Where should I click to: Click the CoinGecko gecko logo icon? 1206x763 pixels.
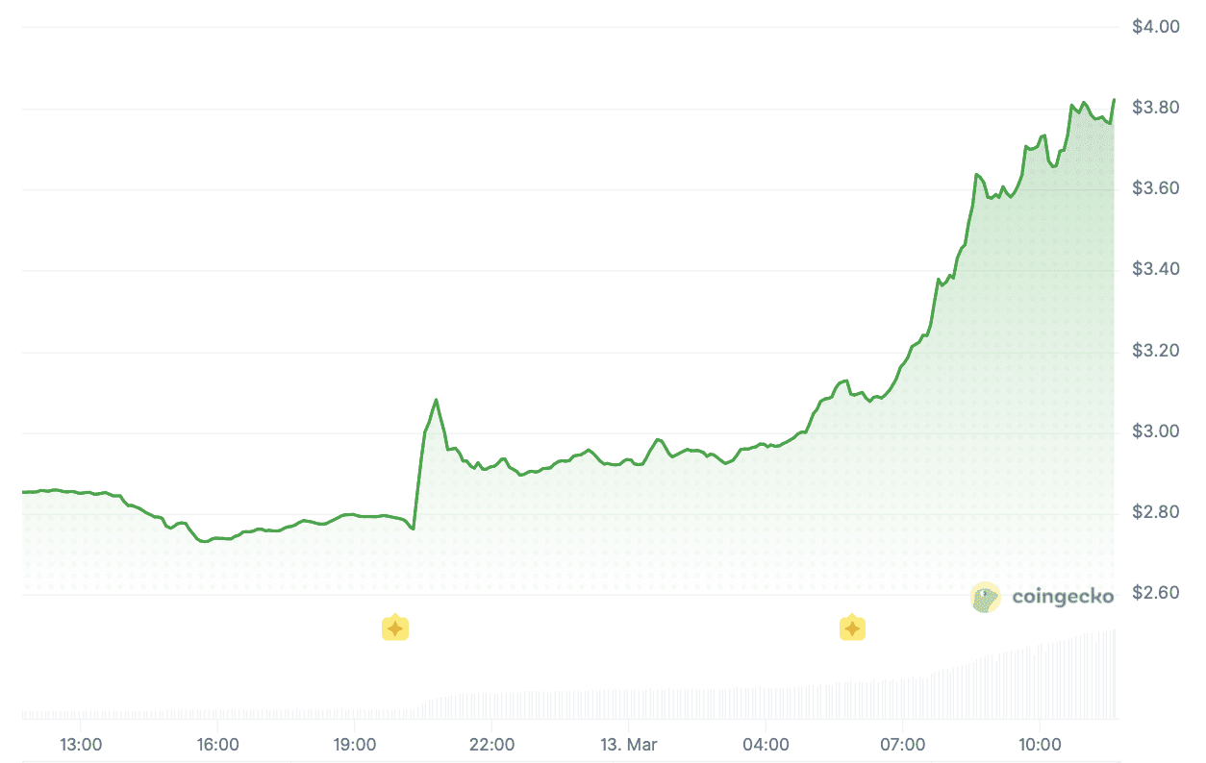(986, 598)
